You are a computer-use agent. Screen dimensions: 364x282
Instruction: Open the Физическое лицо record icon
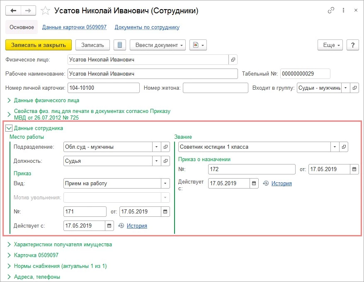[233, 60]
